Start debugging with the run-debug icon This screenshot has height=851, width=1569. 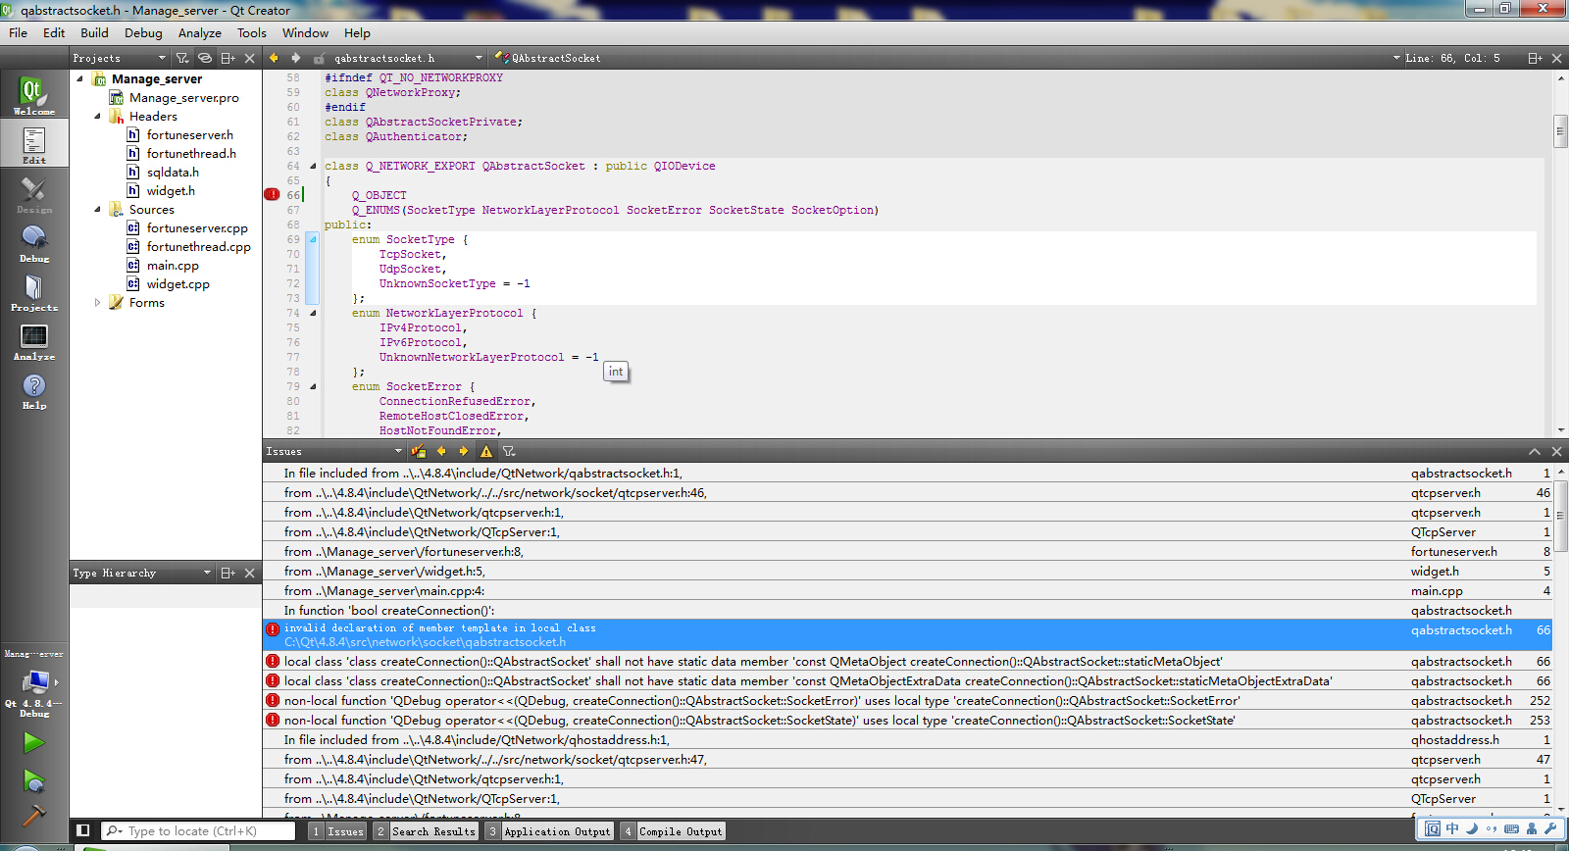click(x=33, y=781)
